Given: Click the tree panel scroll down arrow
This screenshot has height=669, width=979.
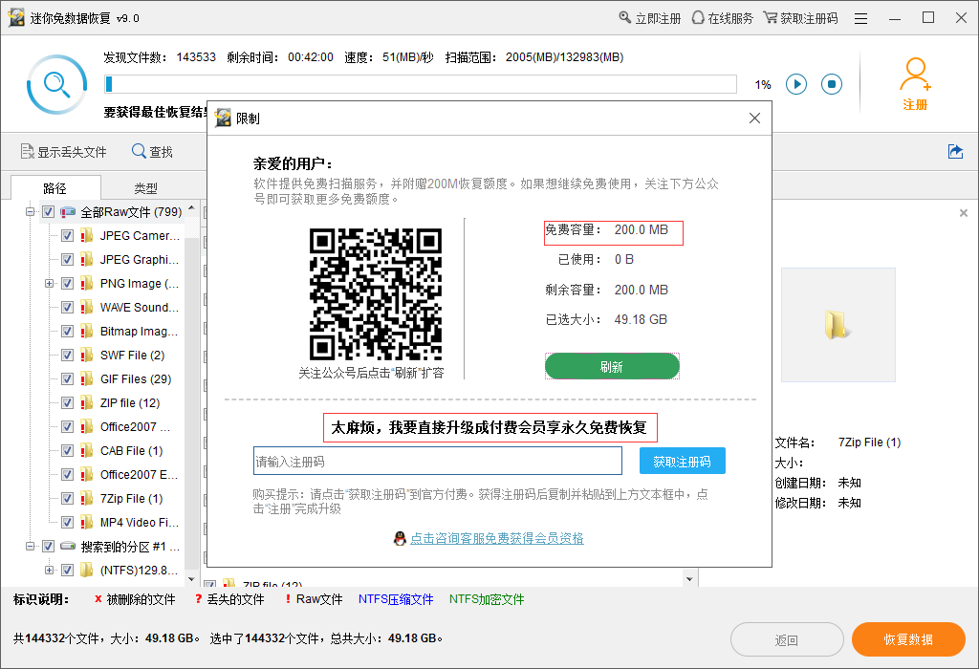Looking at the screenshot, I should coord(191,579).
